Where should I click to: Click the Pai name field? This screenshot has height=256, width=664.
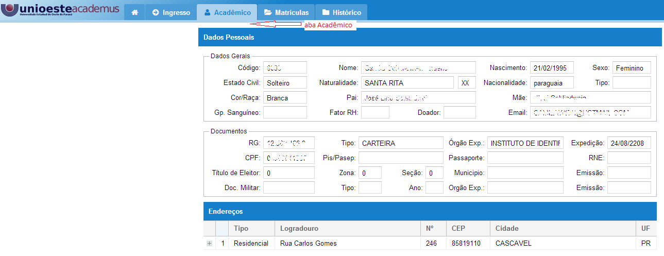click(x=418, y=98)
